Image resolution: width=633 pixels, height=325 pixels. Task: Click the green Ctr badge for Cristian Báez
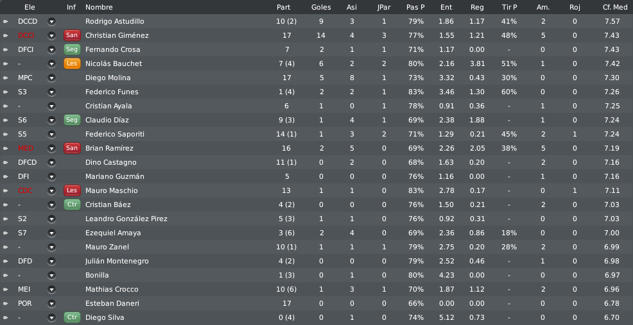71,205
